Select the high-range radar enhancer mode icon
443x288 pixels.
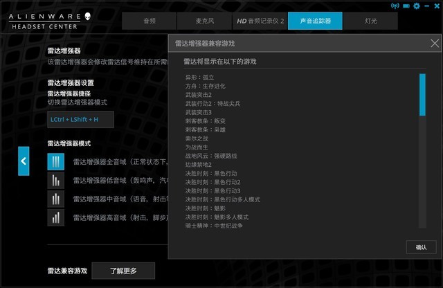55,217
